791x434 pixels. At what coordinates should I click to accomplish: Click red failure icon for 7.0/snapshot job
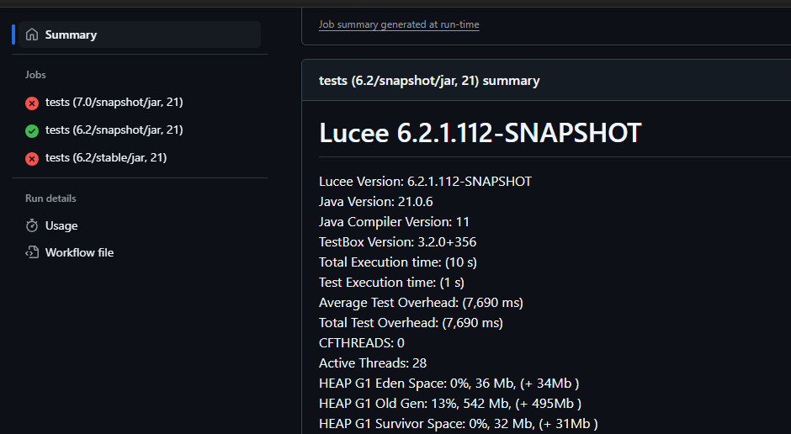tap(32, 103)
